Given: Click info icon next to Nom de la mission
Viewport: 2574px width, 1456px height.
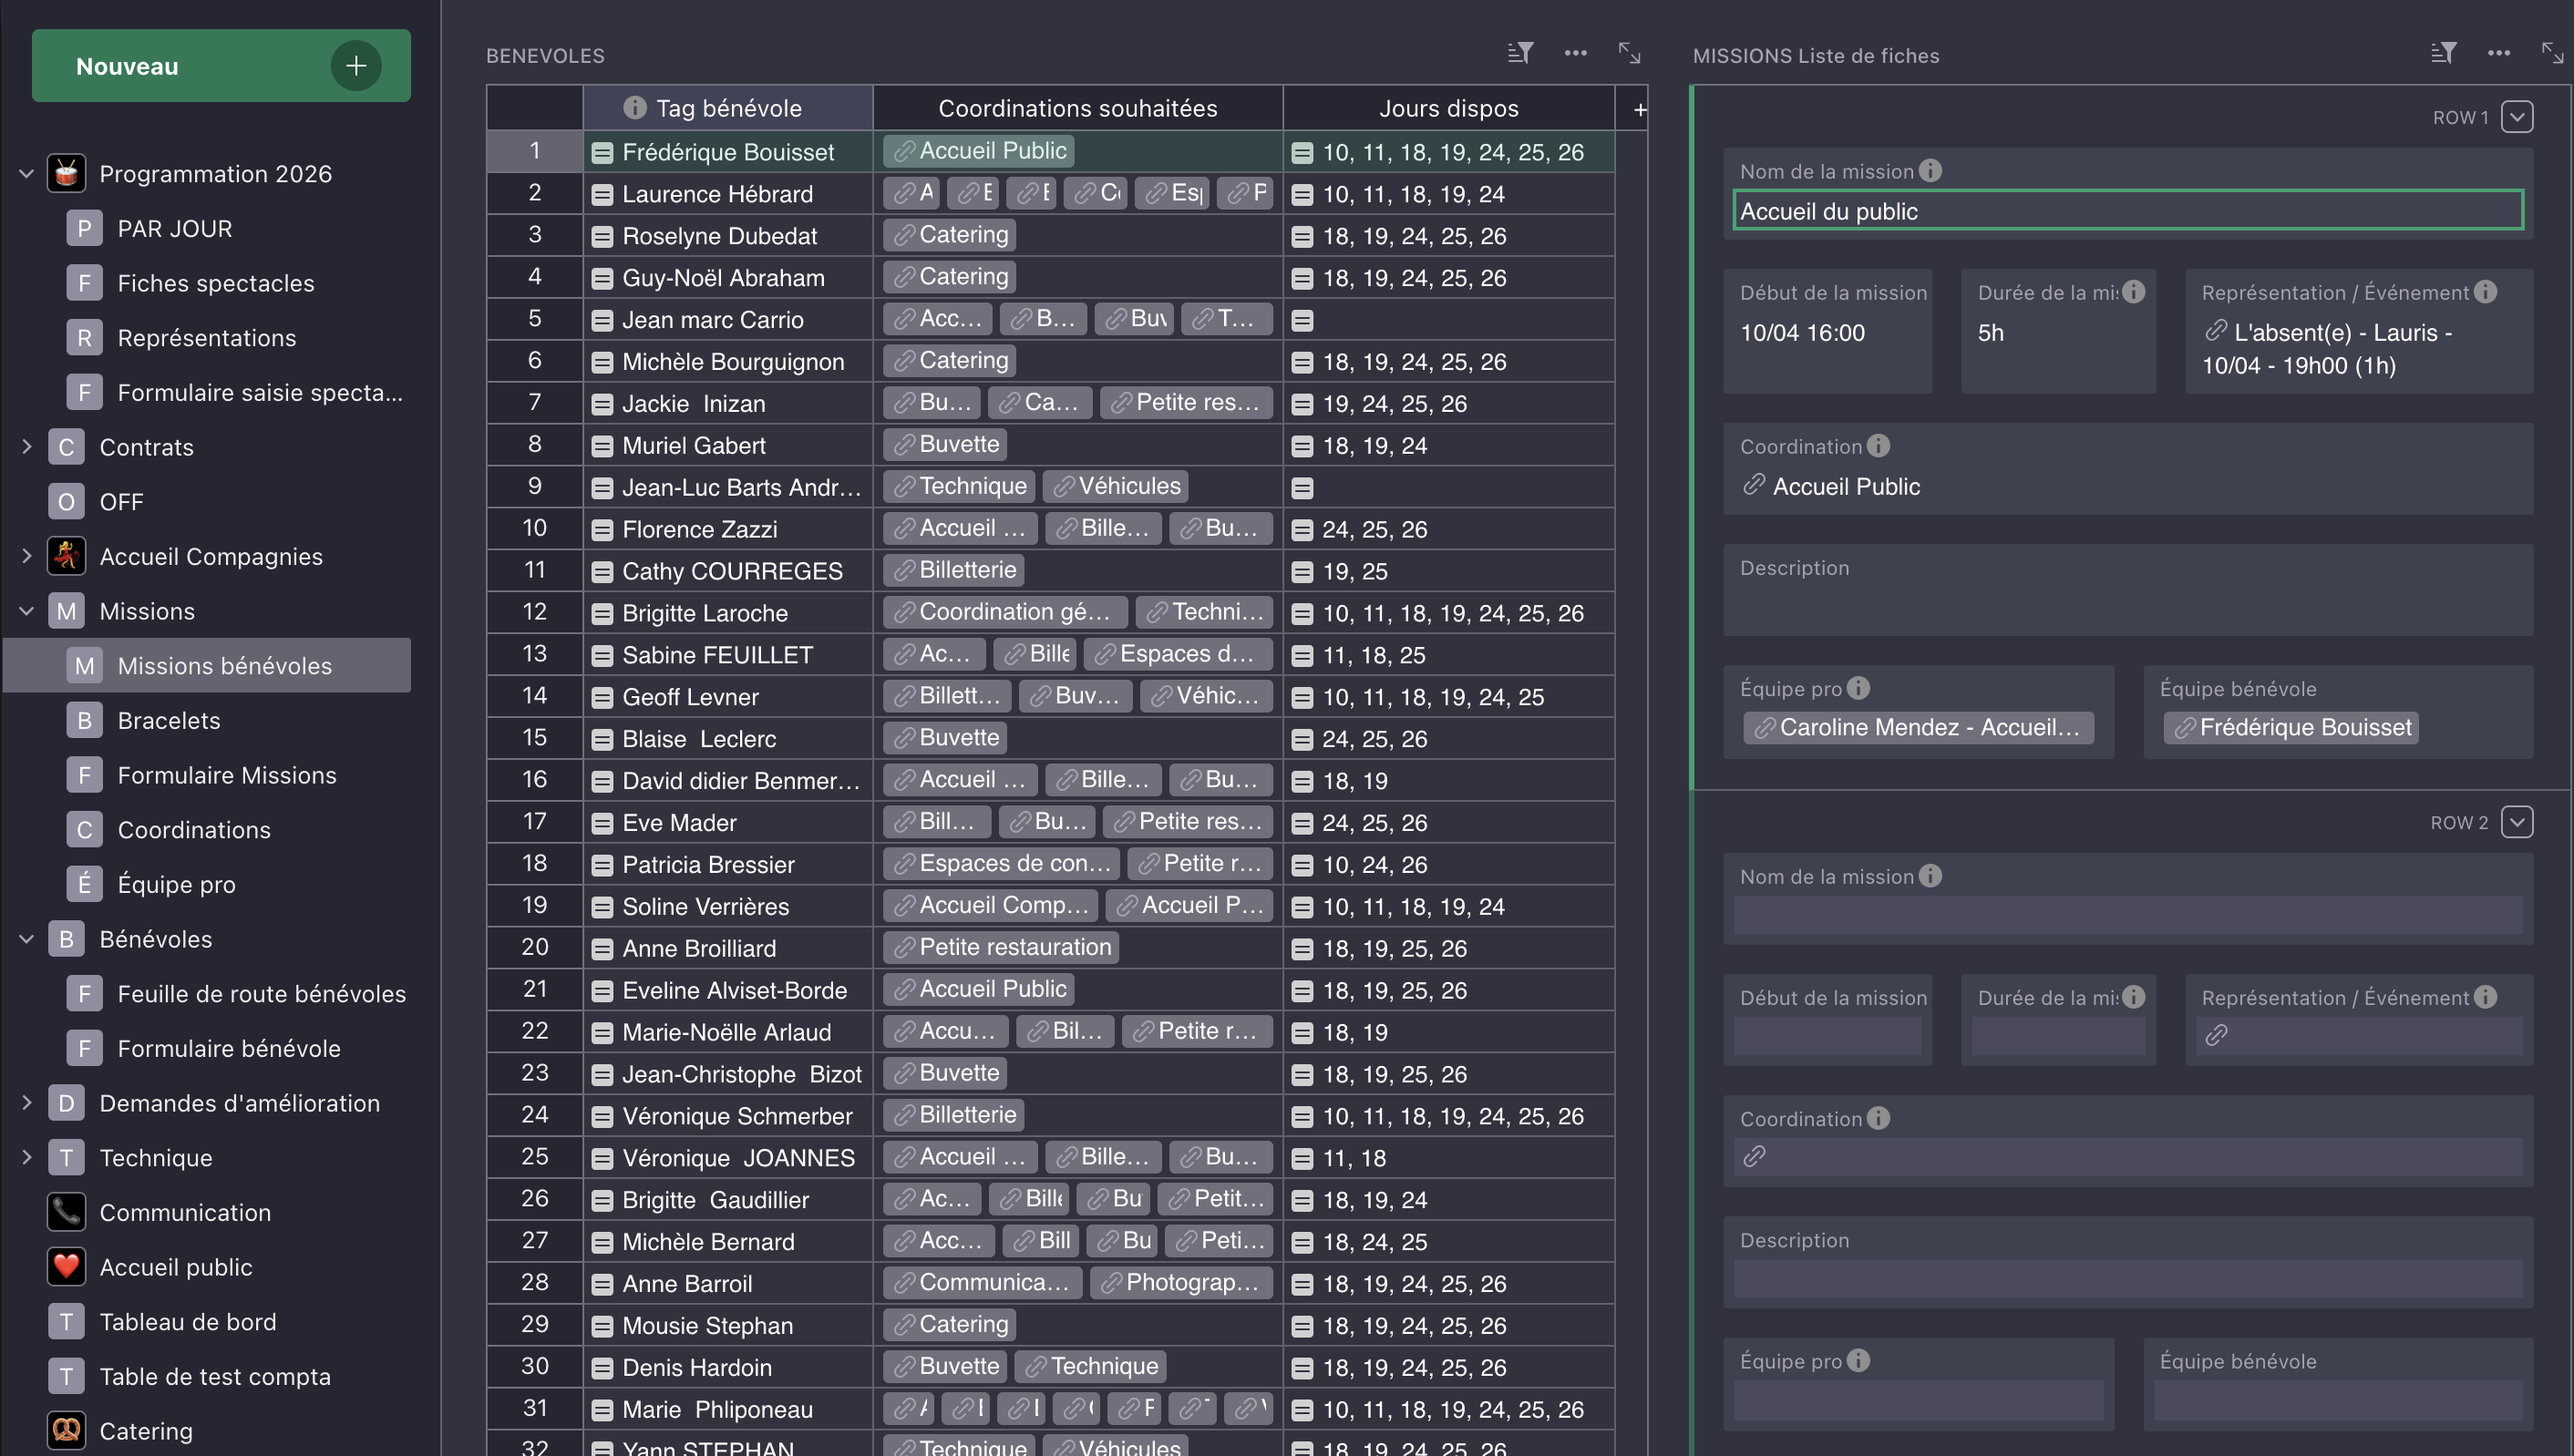Looking at the screenshot, I should click(1930, 171).
